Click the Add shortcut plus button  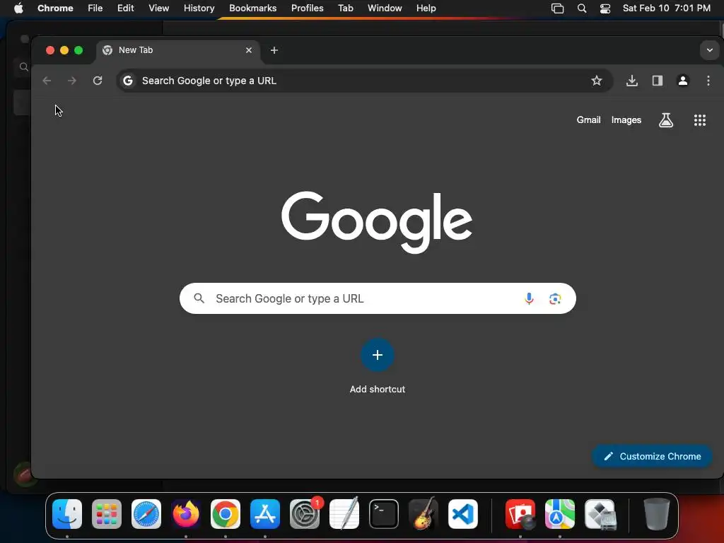[378, 355]
